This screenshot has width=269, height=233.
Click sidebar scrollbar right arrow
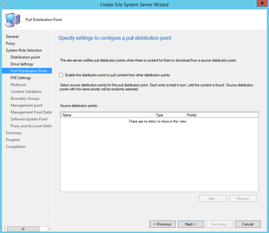point(49,229)
